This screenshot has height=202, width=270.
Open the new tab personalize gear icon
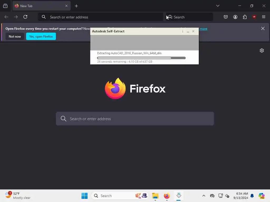[262, 50]
